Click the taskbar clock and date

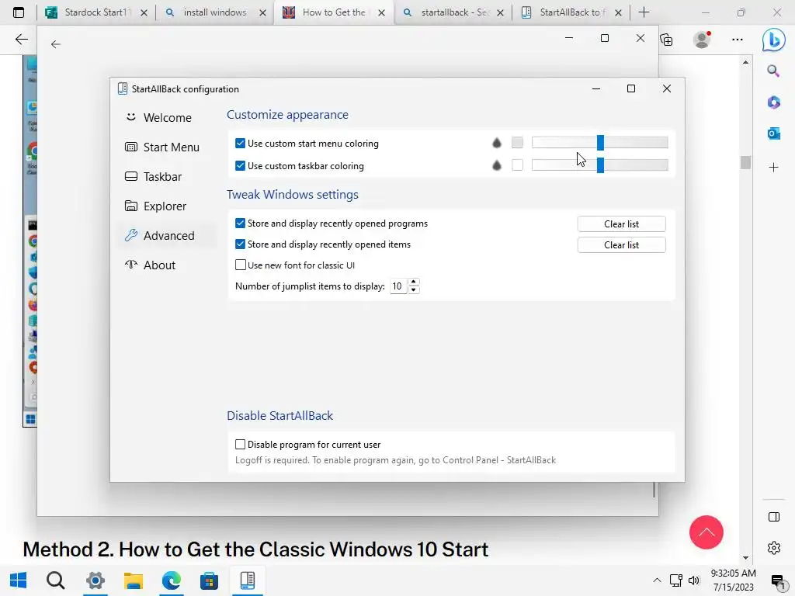coord(733,580)
